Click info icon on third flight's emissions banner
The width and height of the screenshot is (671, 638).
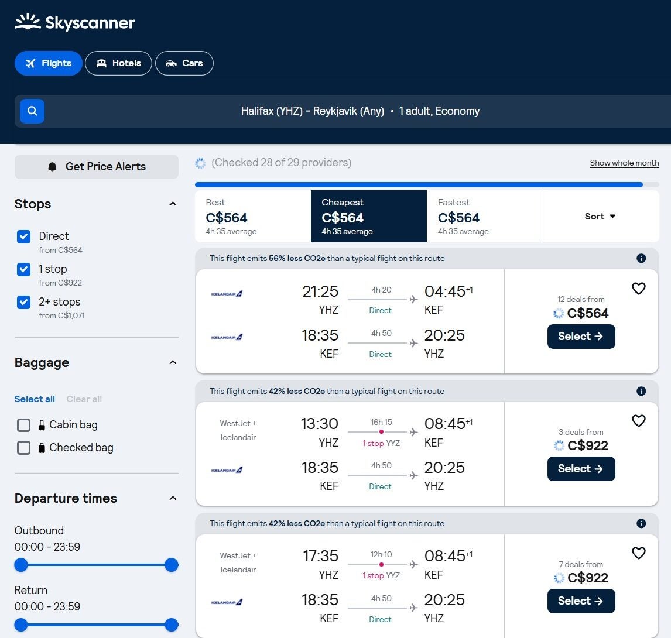[x=641, y=524]
